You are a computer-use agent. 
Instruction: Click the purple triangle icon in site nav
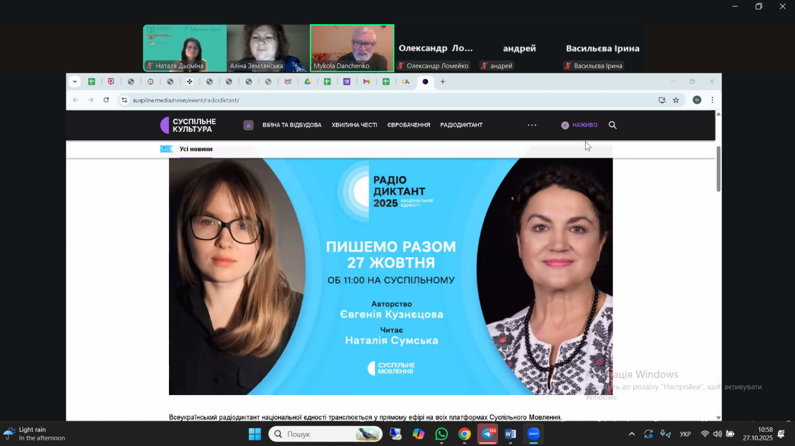(x=248, y=125)
